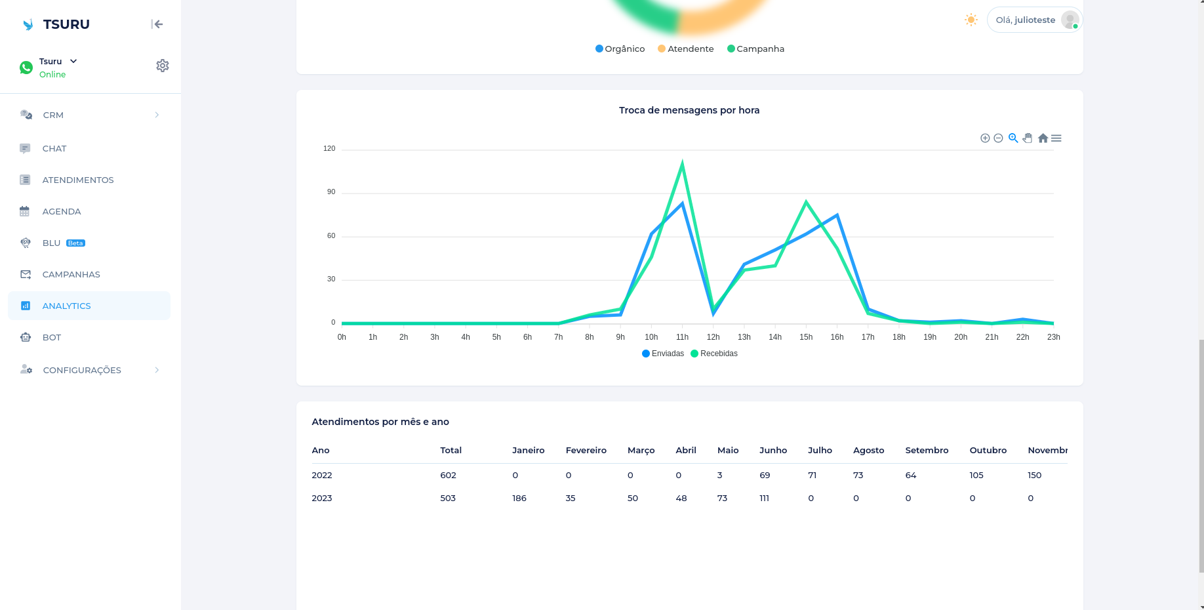Collapse the sidebar with arrow icon
1204x610 pixels.
[157, 24]
